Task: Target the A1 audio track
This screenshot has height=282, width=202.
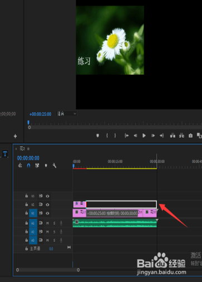Action: click(x=33, y=223)
